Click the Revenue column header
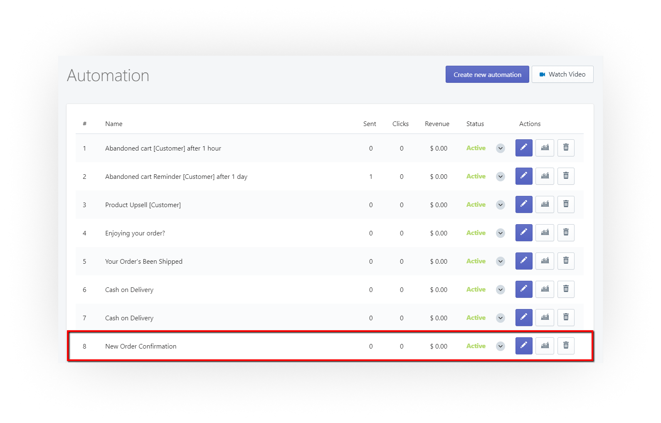661x423 pixels. [x=437, y=124]
